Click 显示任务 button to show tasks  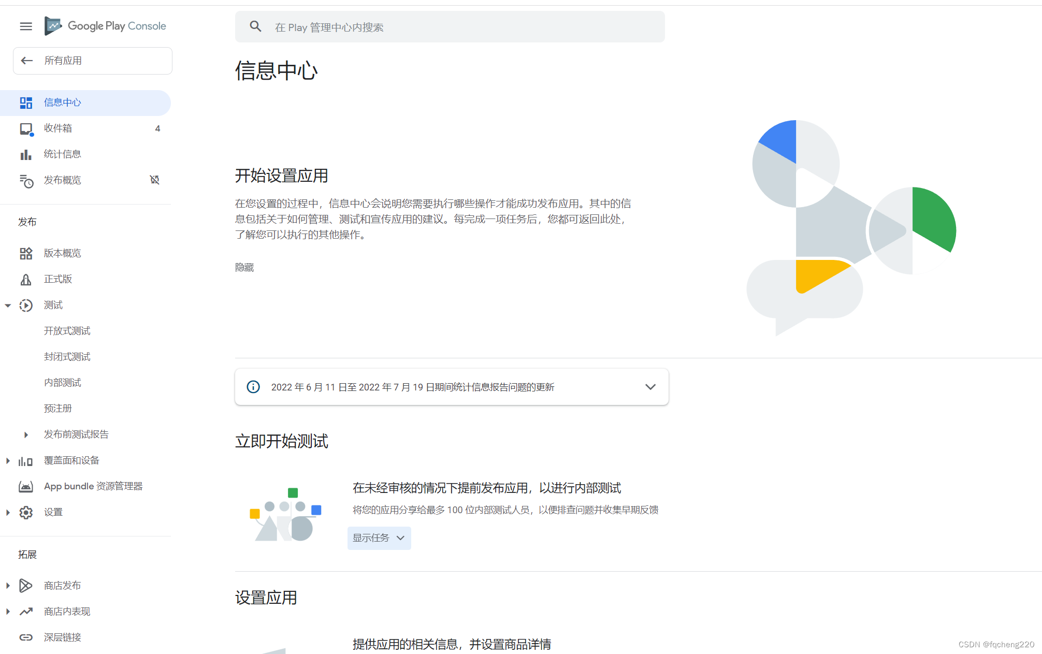[x=376, y=538]
